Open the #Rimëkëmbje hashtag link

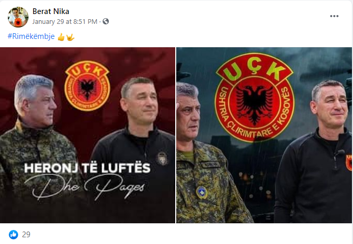(x=31, y=36)
